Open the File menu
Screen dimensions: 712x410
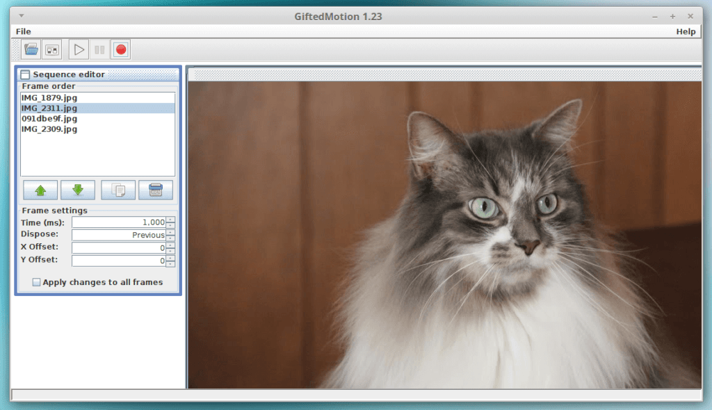[23, 31]
